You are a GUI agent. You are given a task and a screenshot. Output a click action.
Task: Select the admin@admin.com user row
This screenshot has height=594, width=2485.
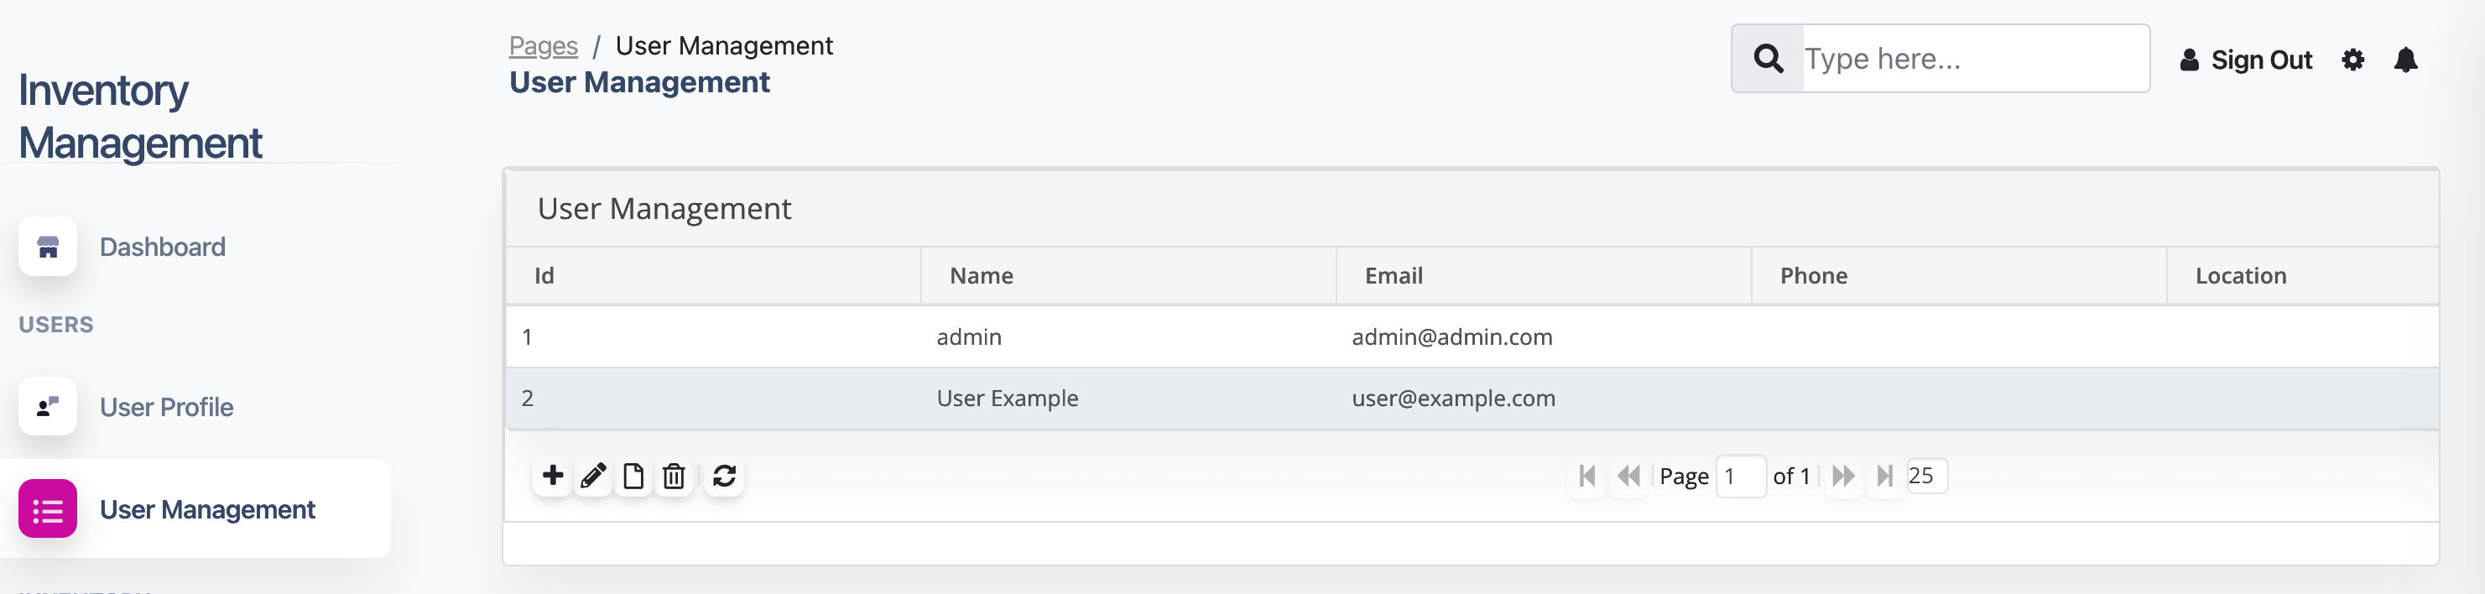pos(1472,337)
